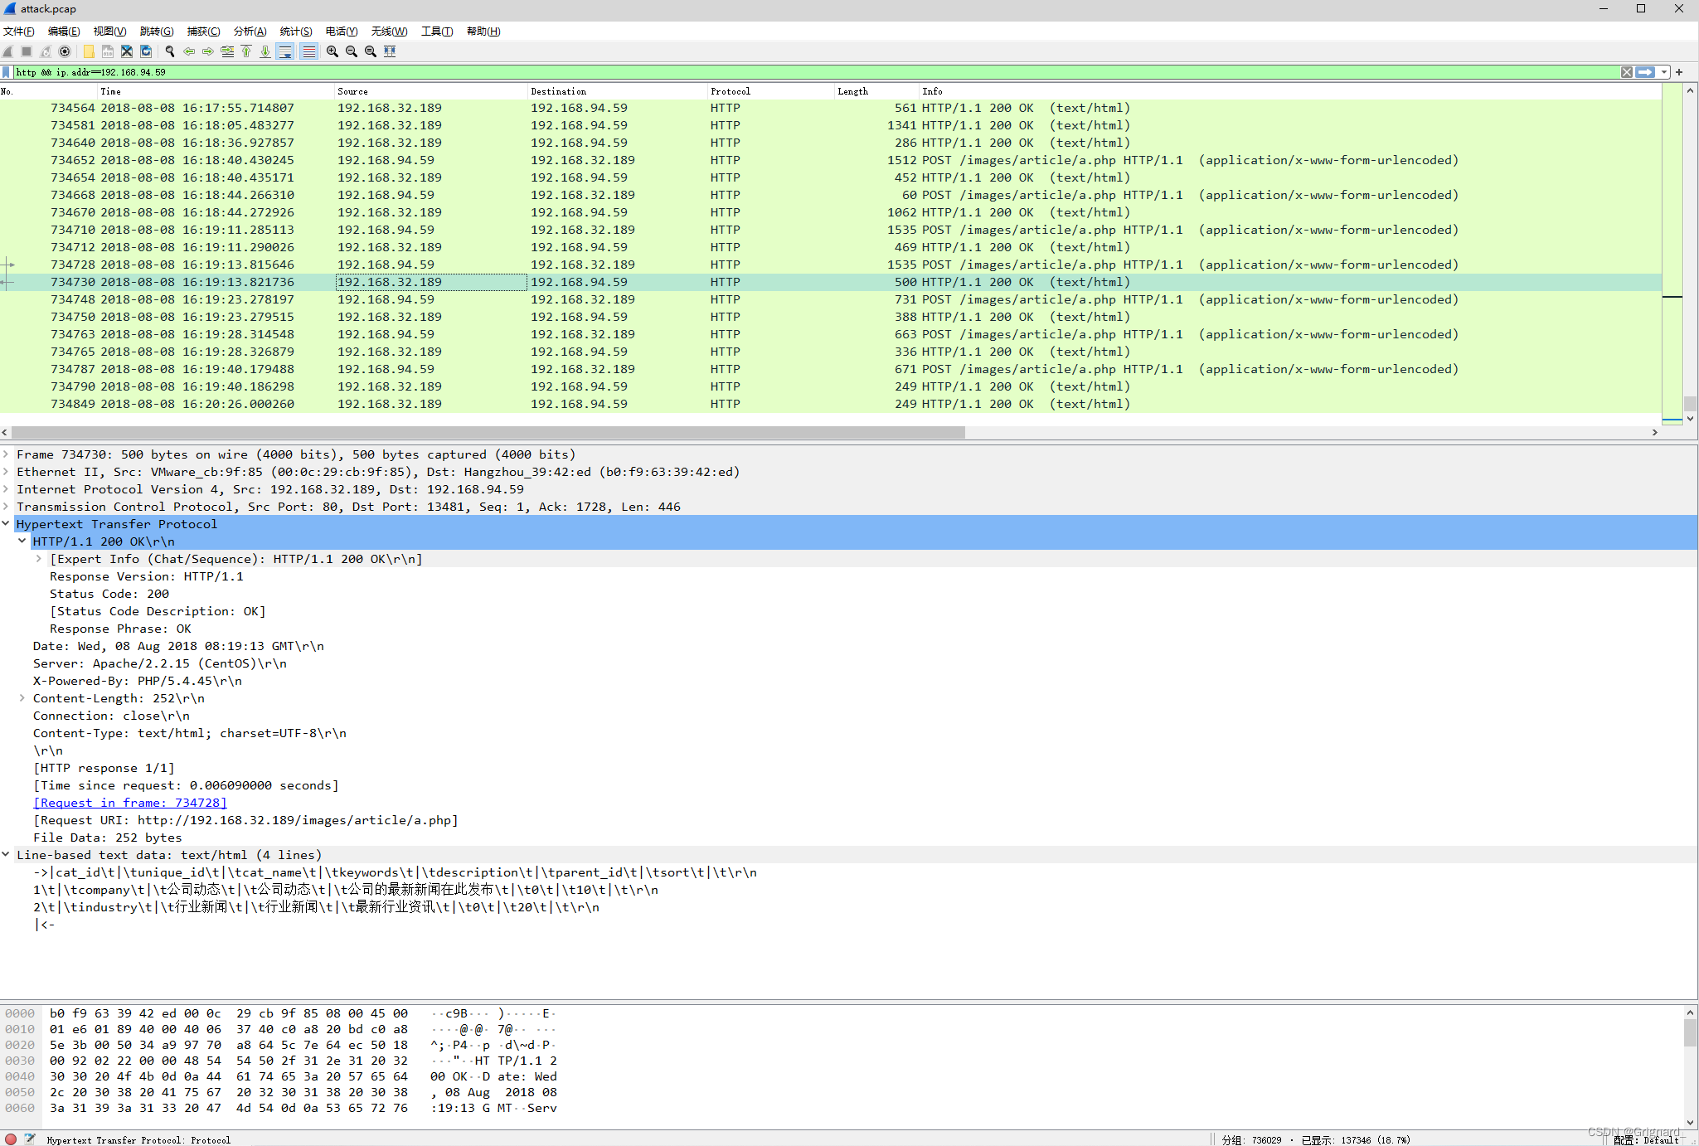Viewport: 1699px width, 1146px height.
Task: Click the stop capture square icon
Action: pyautogui.click(x=27, y=51)
